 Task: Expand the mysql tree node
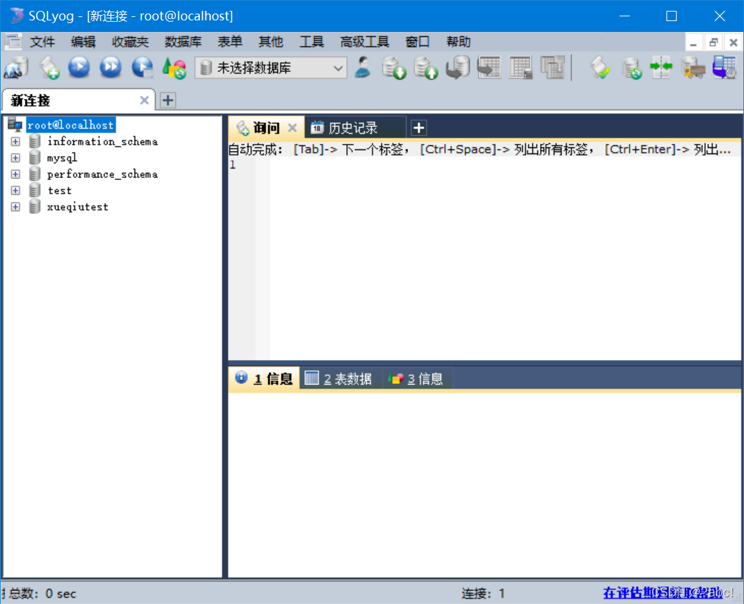(16, 158)
